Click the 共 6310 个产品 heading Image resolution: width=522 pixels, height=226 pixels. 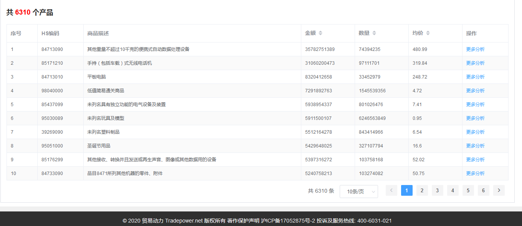point(30,13)
